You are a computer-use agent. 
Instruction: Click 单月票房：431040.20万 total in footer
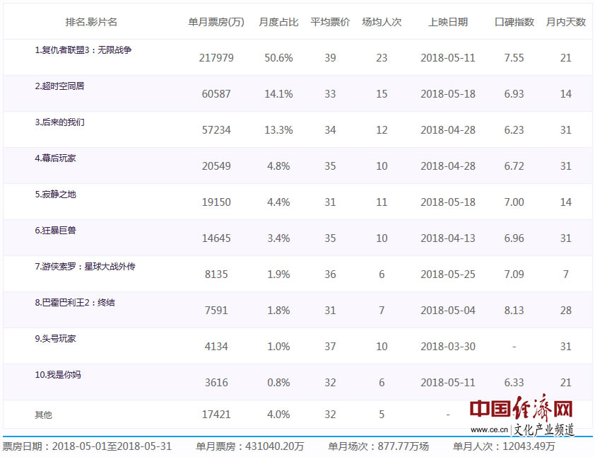tap(249, 446)
